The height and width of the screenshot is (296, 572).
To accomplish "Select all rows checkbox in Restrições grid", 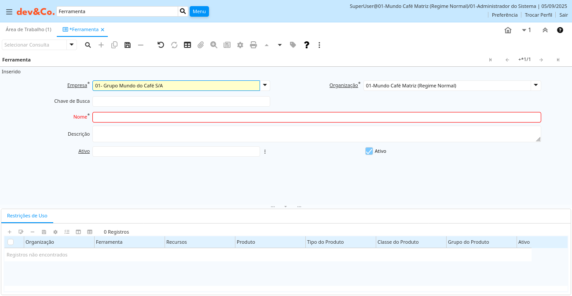I will click(11, 242).
